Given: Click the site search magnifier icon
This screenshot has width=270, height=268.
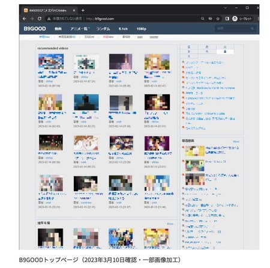Looking at the screenshot, I should [x=253, y=28].
